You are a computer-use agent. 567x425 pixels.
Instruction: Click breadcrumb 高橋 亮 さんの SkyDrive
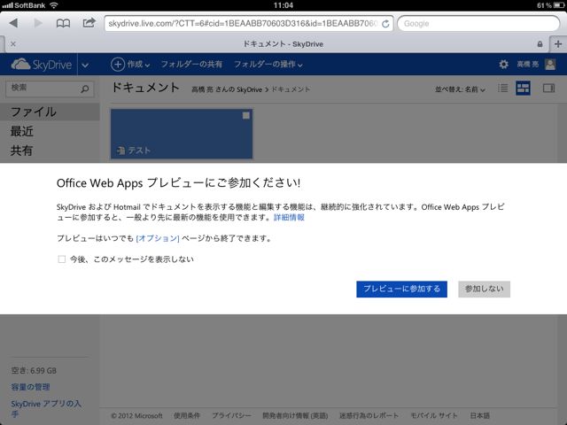[227, 89]
